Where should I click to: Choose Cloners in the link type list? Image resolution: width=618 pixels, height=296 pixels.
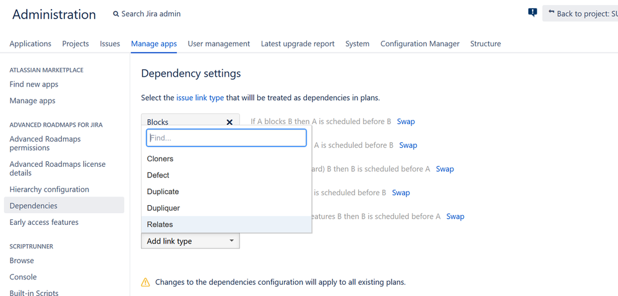226,159
